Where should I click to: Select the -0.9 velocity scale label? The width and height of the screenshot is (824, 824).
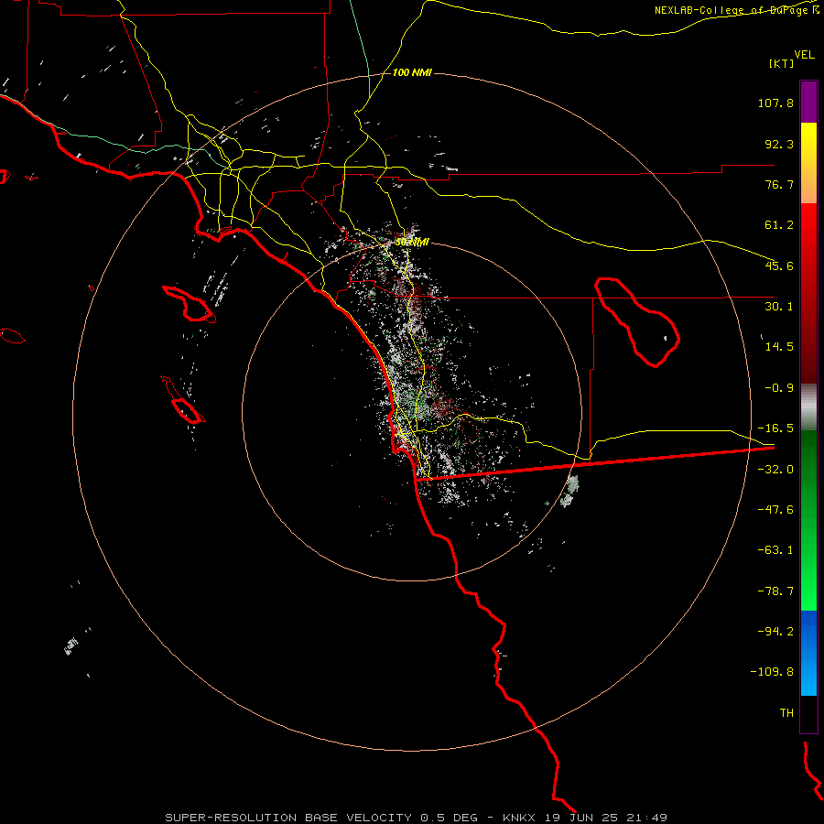tap(779, 388)
